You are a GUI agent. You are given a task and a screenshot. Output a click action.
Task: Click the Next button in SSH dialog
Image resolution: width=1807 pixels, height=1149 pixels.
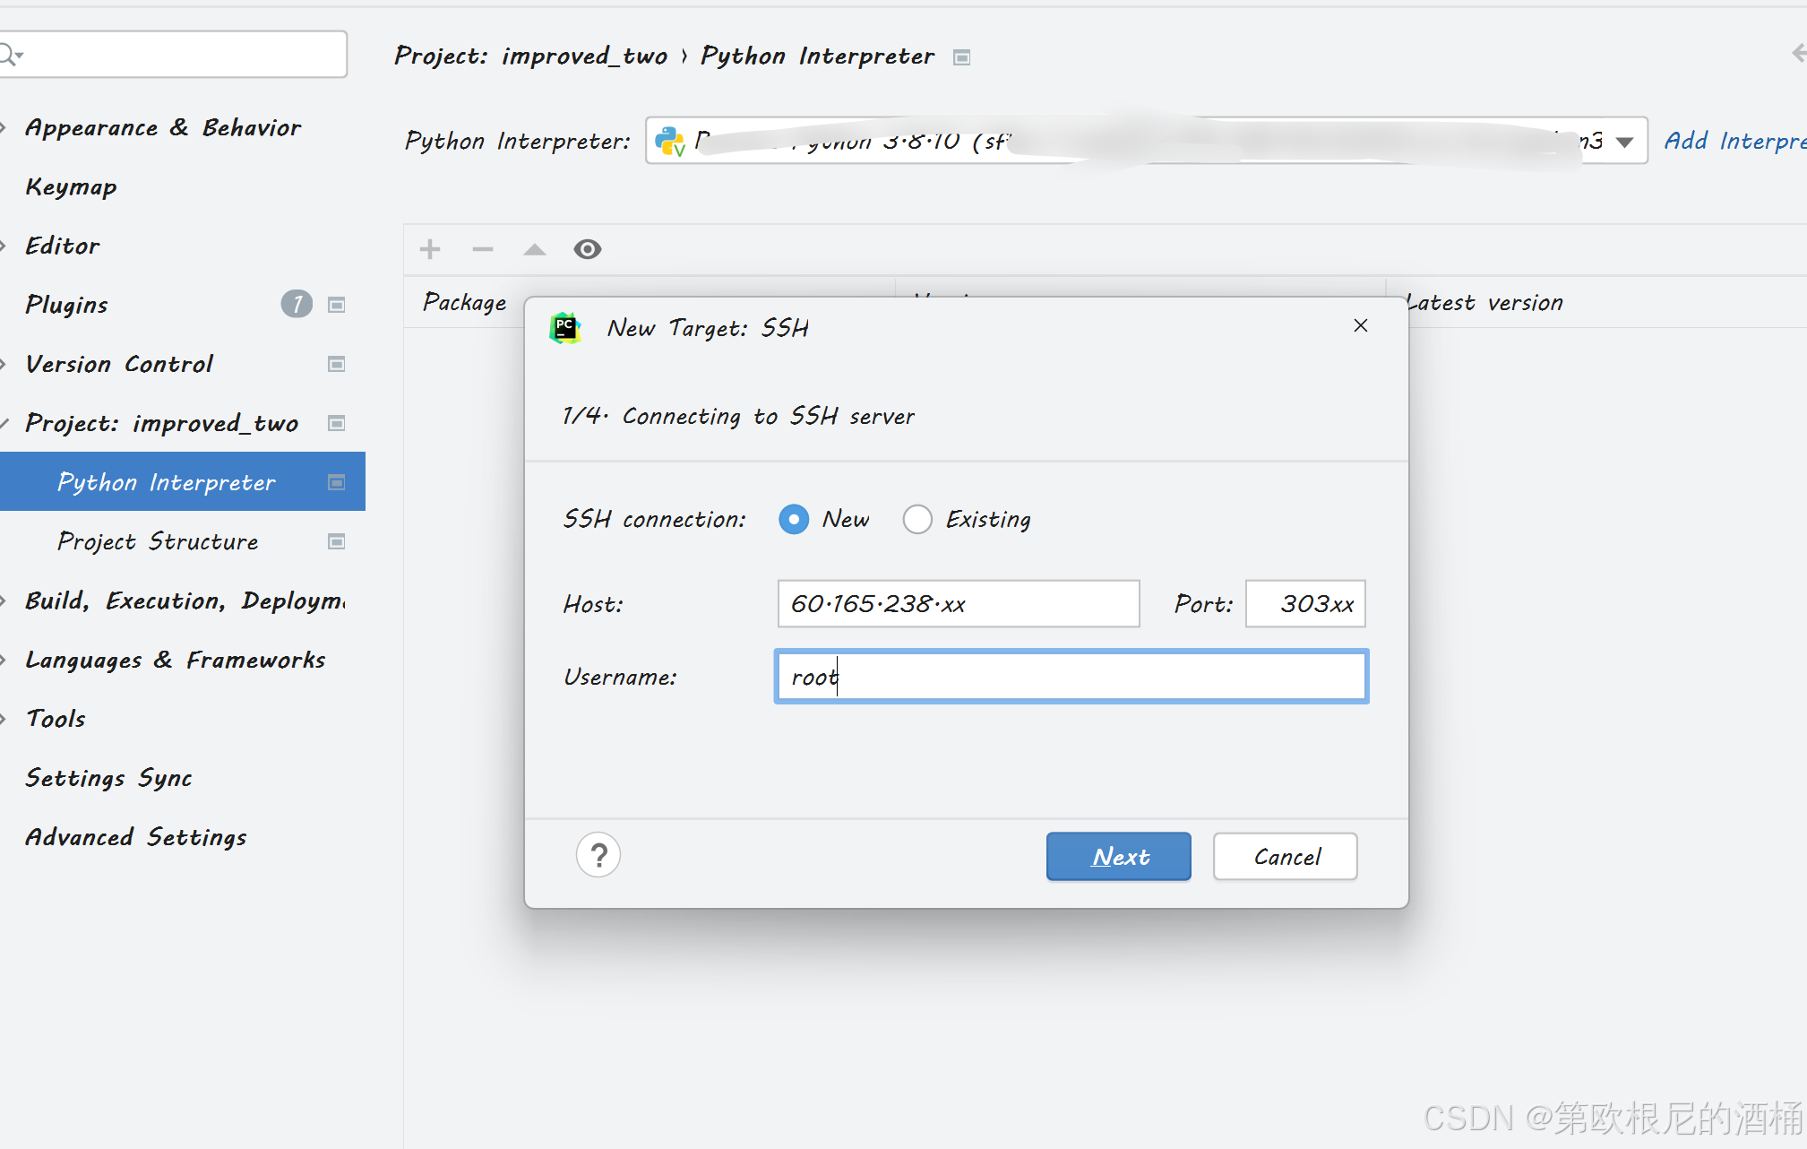coord(1119,856)
